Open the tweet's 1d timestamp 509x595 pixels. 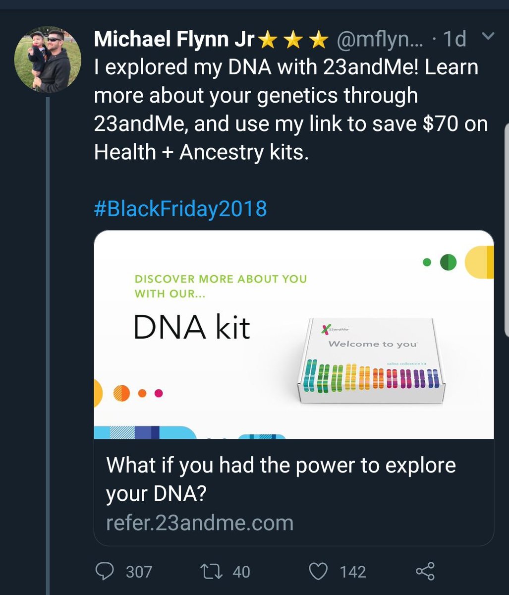454,40
